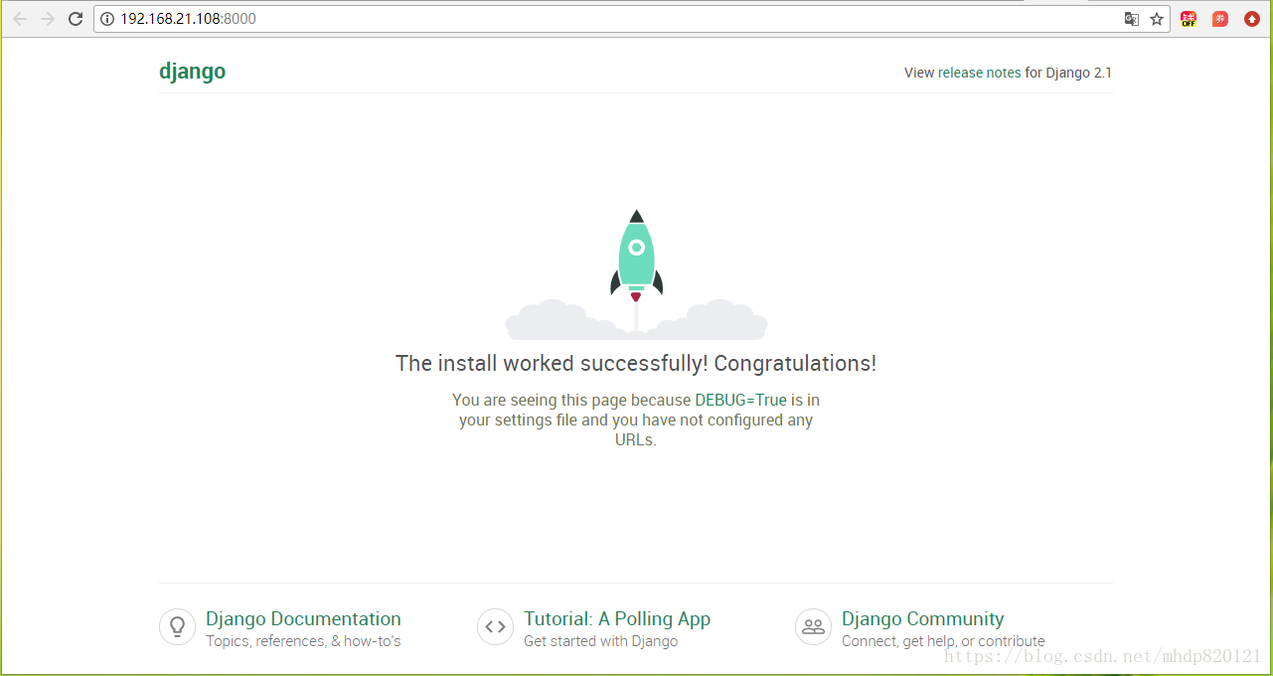
Task: Click the browser forward arrow
Action: 47,19
